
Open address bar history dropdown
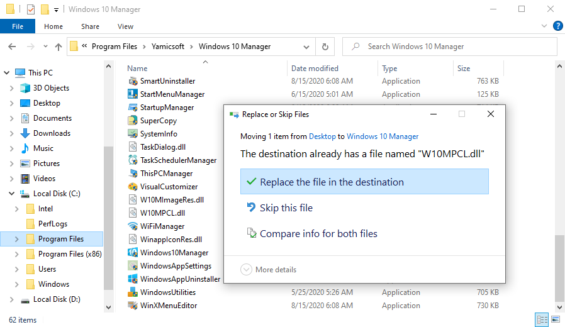306,47
